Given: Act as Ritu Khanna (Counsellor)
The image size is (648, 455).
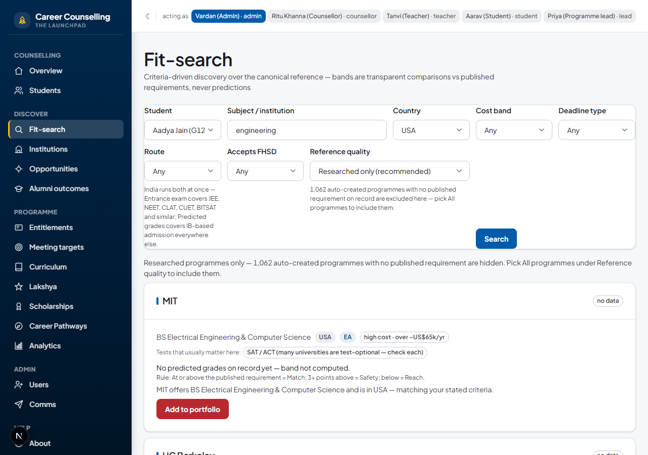Looking at the screenshot, I should click(324, 16).
